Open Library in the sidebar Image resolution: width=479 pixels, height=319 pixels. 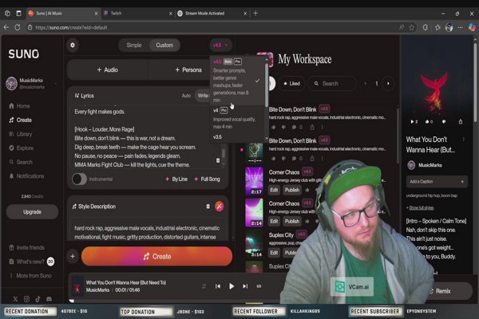coord(20,134)
